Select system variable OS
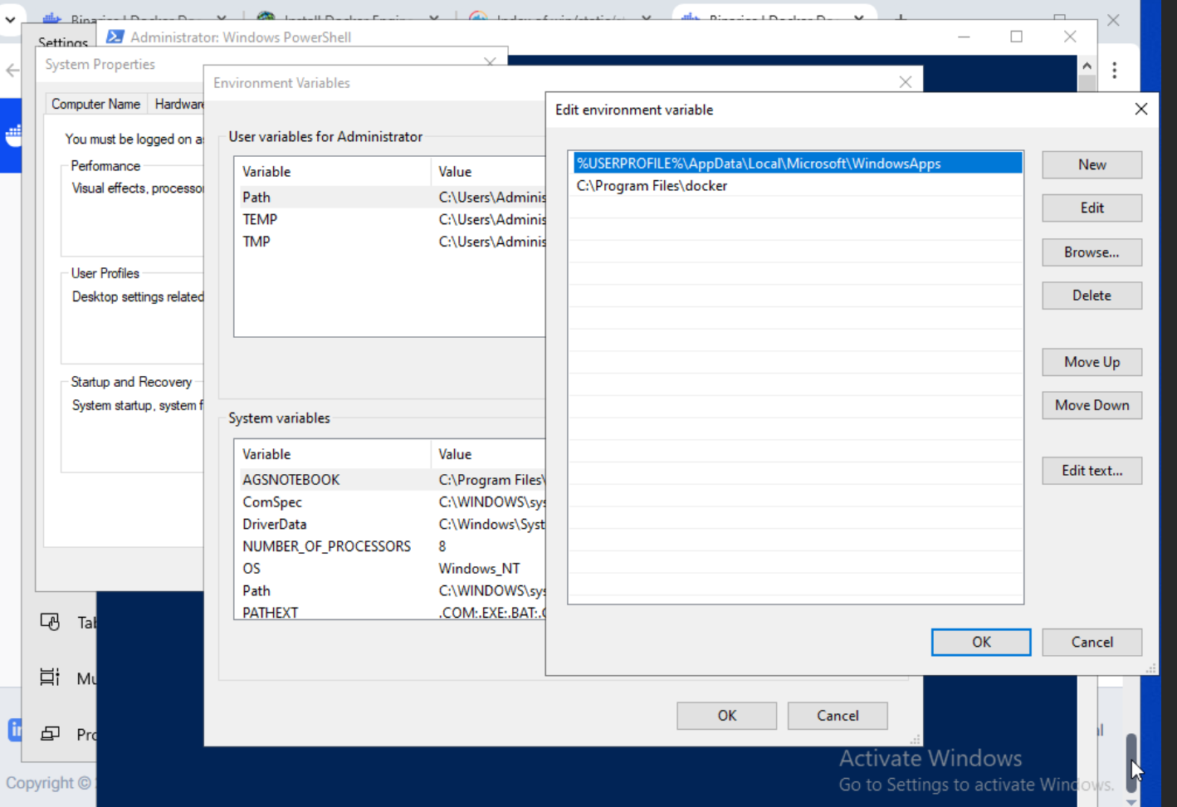Viewport: 1177px width, 807px height. click(390, 569)
